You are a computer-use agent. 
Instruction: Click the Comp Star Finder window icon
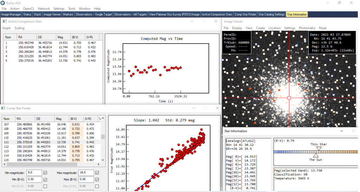point(3,108)
